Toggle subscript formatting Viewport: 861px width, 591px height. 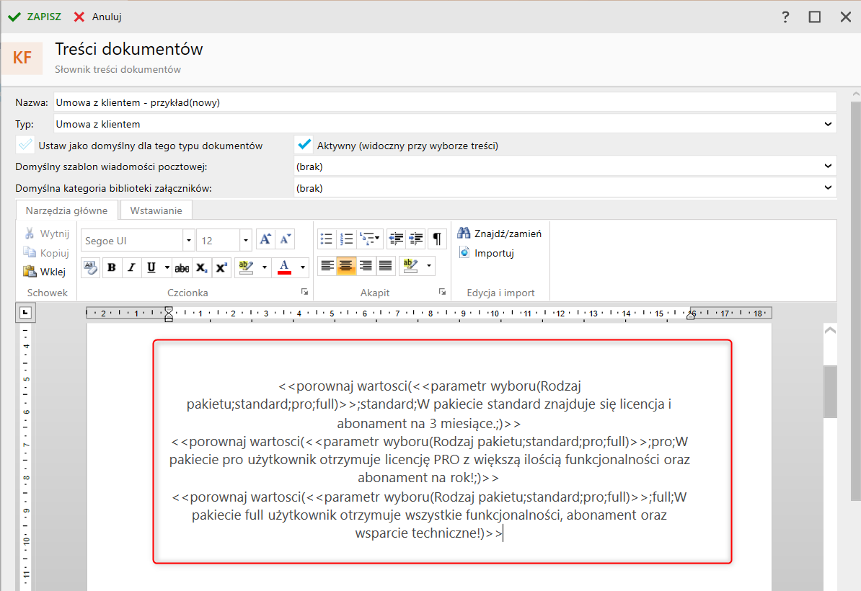click(x=201, y=268)
